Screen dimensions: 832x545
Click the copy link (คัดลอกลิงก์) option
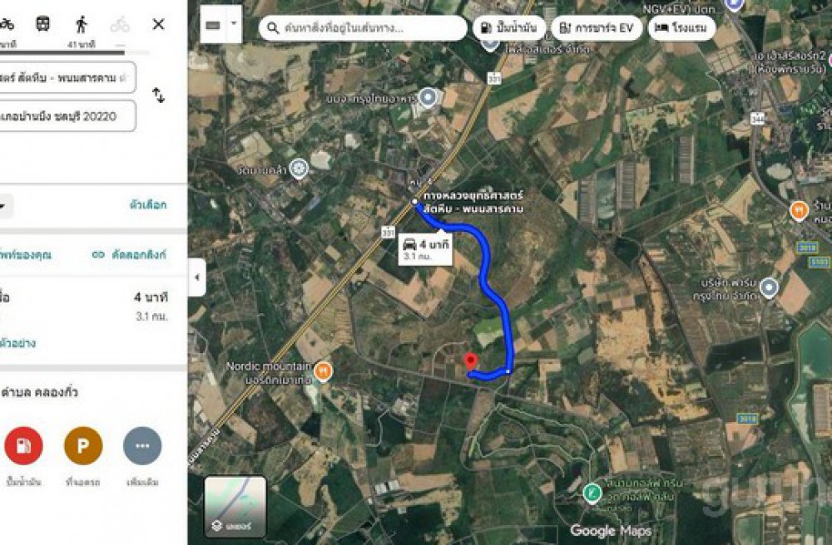129,255
